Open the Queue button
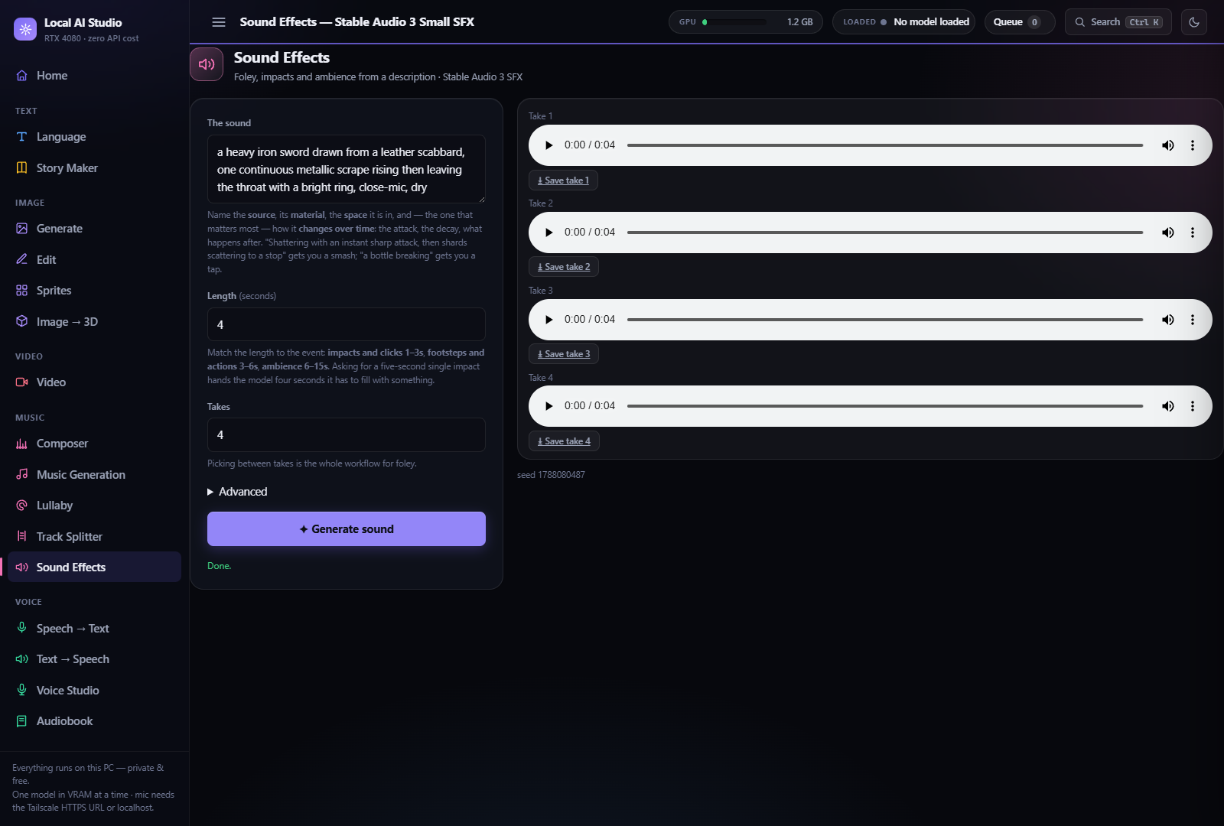The width and height of the screenshot is (1224, 826). [x=1020, y=22]
